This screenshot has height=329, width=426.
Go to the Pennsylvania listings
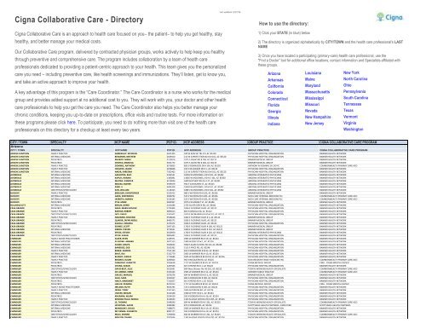[x=354, y=91]
